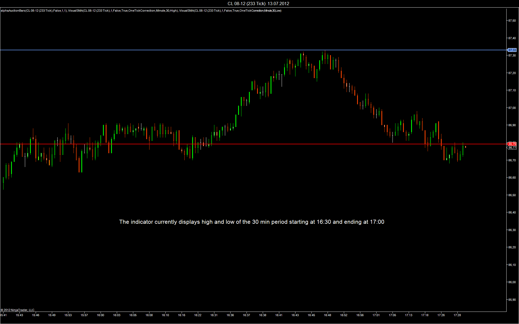Click the 16:45 time axis label
The height and width of the screenshot is (324, 519).
(x=311, y=315)
